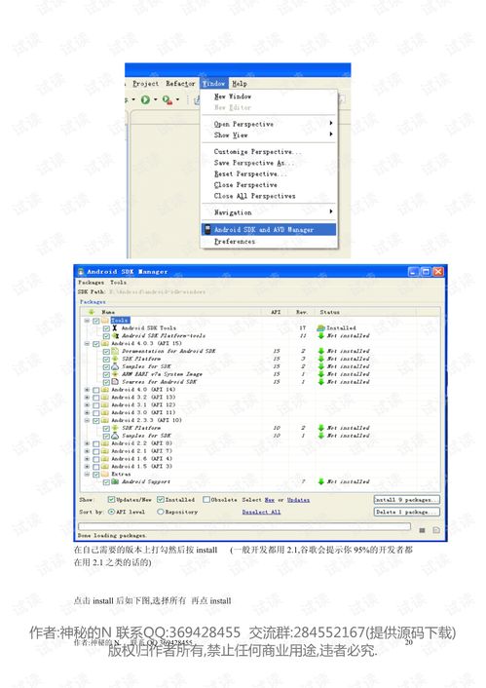Viewport: 486px width, 688px height.
Task: Select Save Perspective As menu entry
Action: click(x=253, y=163)
